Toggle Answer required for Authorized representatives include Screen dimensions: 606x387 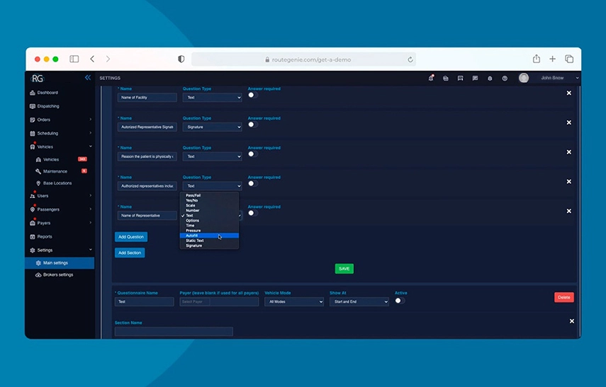click(253, 183)
